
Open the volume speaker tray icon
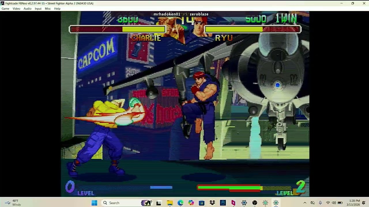(x=334, y=203)
